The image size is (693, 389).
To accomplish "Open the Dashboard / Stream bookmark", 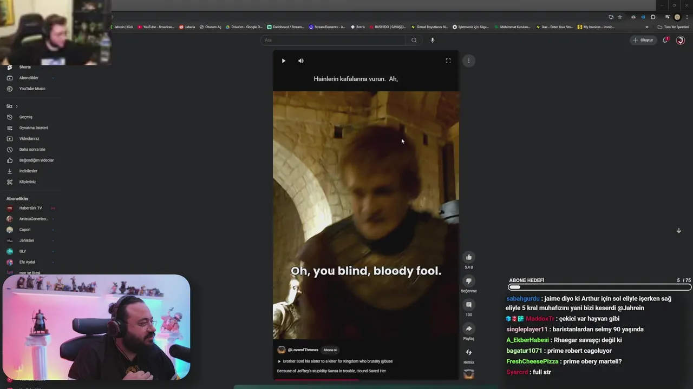I will click(286, 27).
